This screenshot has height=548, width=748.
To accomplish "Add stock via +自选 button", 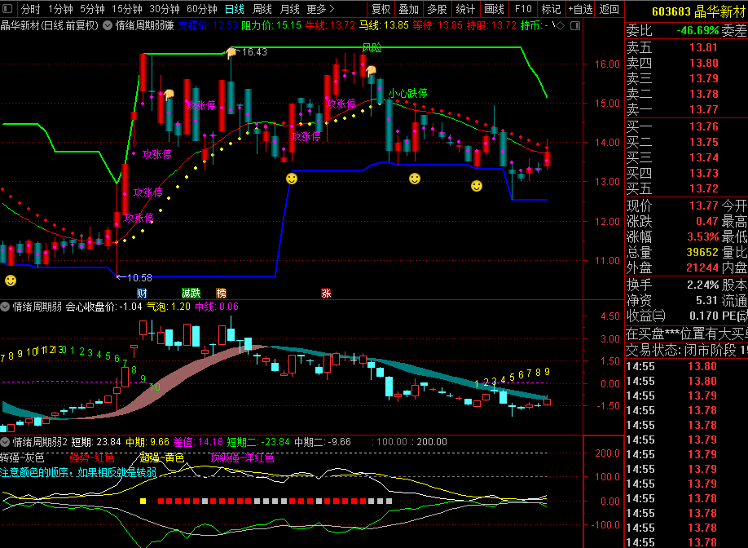I will click(580, 9).
